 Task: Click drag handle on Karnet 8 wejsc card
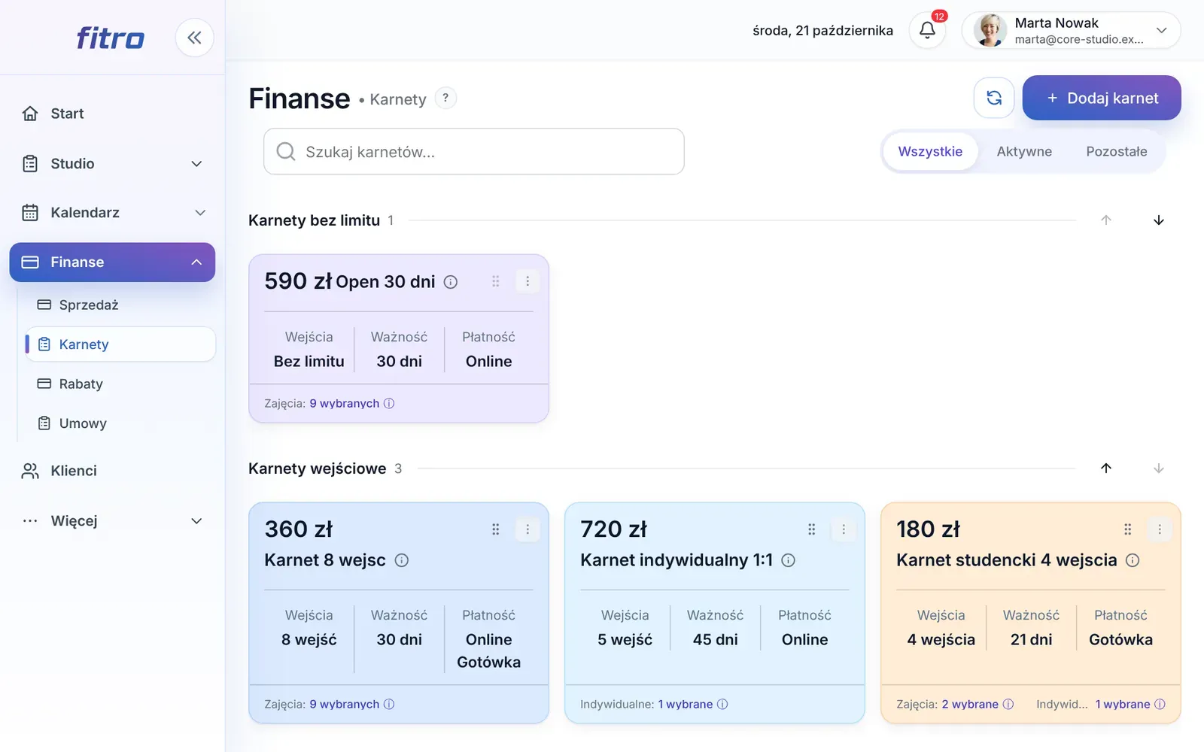click(496, 529)
